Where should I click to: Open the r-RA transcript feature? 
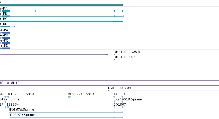pos(61,11)
